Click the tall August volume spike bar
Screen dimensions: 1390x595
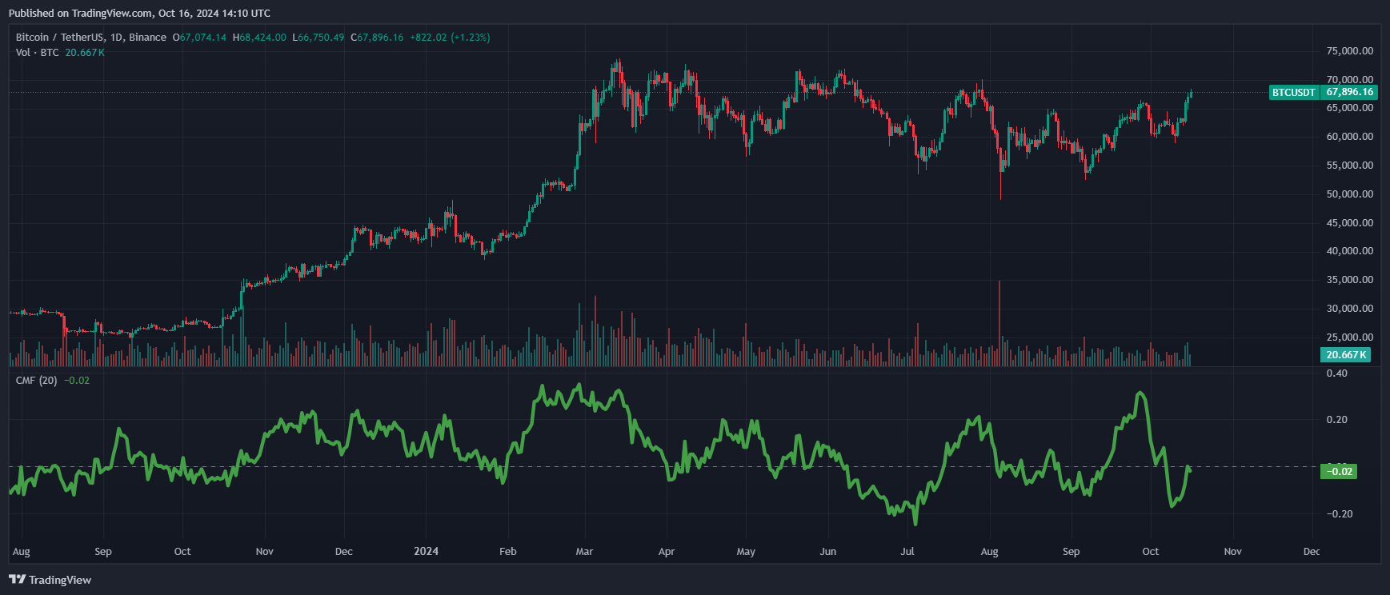pyautogui.click(x=999, y=323)
